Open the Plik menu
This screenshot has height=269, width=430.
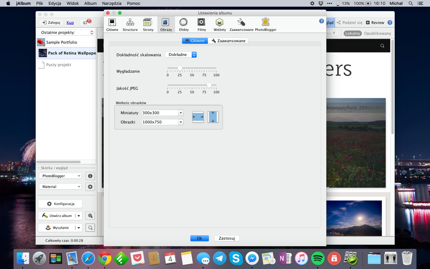click(39, 3)
